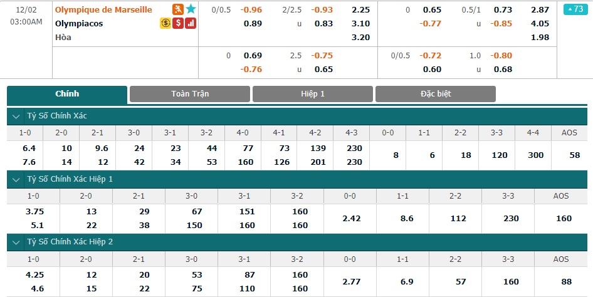Screen dimensions: 593x297
Task: Collapse Tỷ Số Chính Xác Hiệp 2 section
Action: pyautogui.click(x=16, y=242)
